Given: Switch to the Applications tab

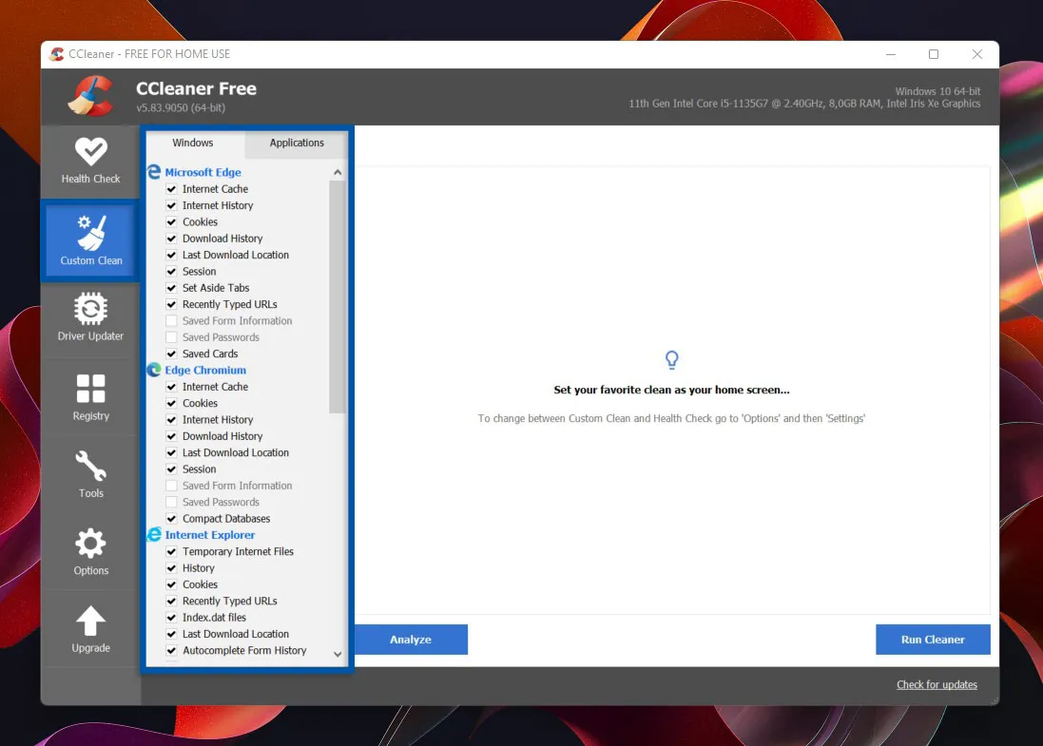Looking at the screenshot, I should pos(297,143).
